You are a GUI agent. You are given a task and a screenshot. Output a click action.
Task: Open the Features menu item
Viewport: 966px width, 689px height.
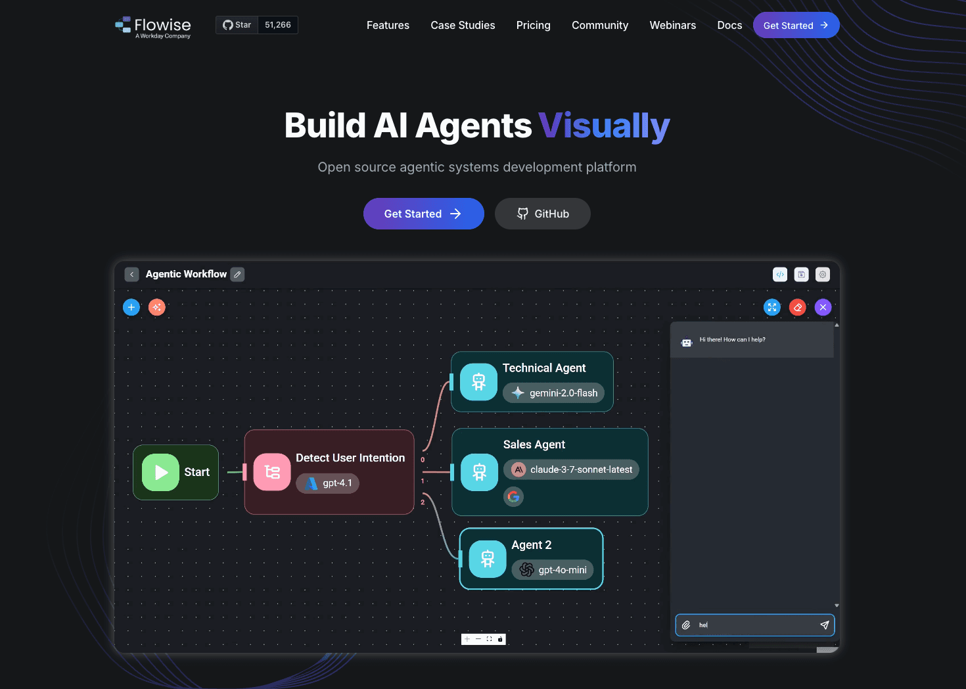pyautogui.click(x=388, y=25)
